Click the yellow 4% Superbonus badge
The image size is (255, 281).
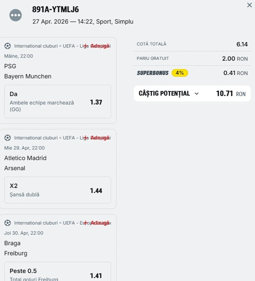pyautogui.click(x=180, y=73)
